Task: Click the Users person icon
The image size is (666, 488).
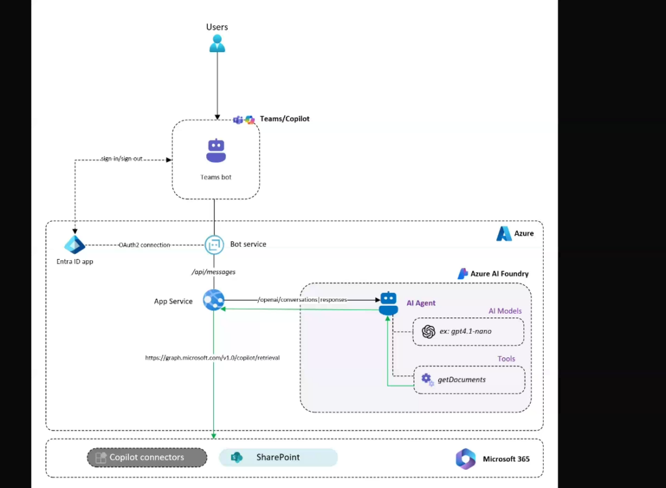Action: click(x=217, y=44)
